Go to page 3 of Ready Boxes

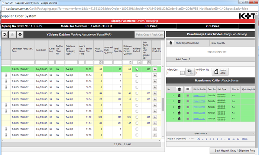point(207,139)
